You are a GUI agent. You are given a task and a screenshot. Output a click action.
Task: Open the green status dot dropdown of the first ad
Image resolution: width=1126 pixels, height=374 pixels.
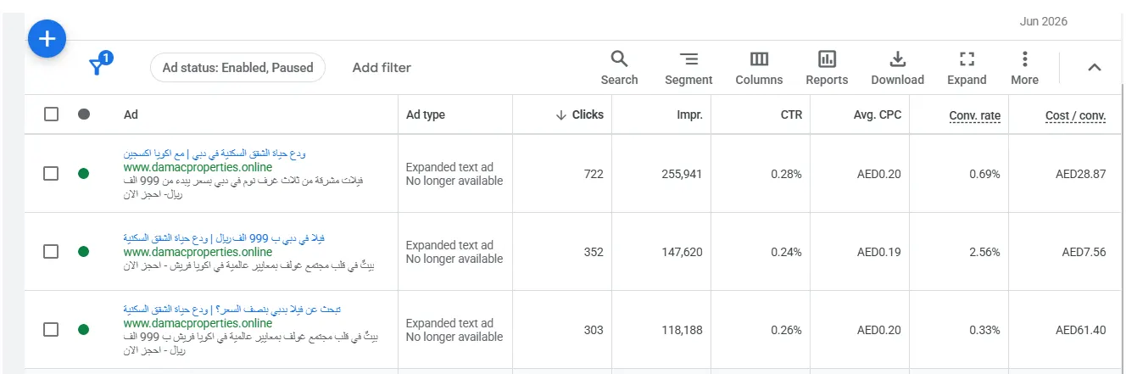pos(83,173)
